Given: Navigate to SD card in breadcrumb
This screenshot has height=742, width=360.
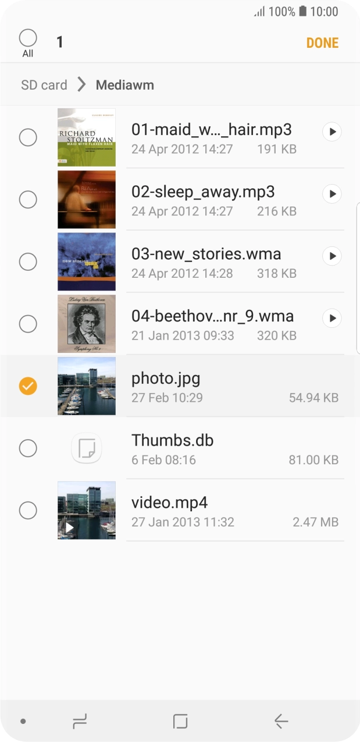Looking at the screenshot, I should pos(44,85).
